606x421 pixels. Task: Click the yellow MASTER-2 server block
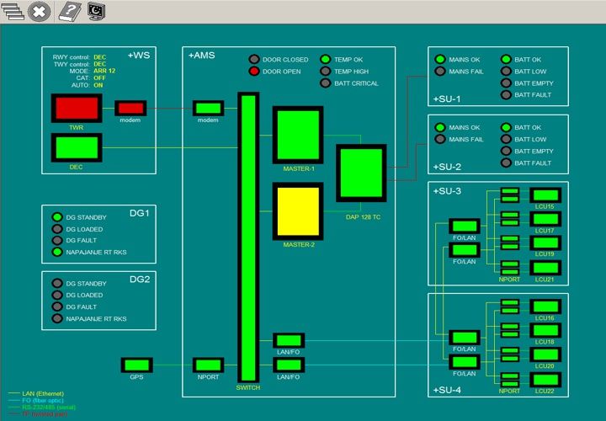click(x=298, y=210)
